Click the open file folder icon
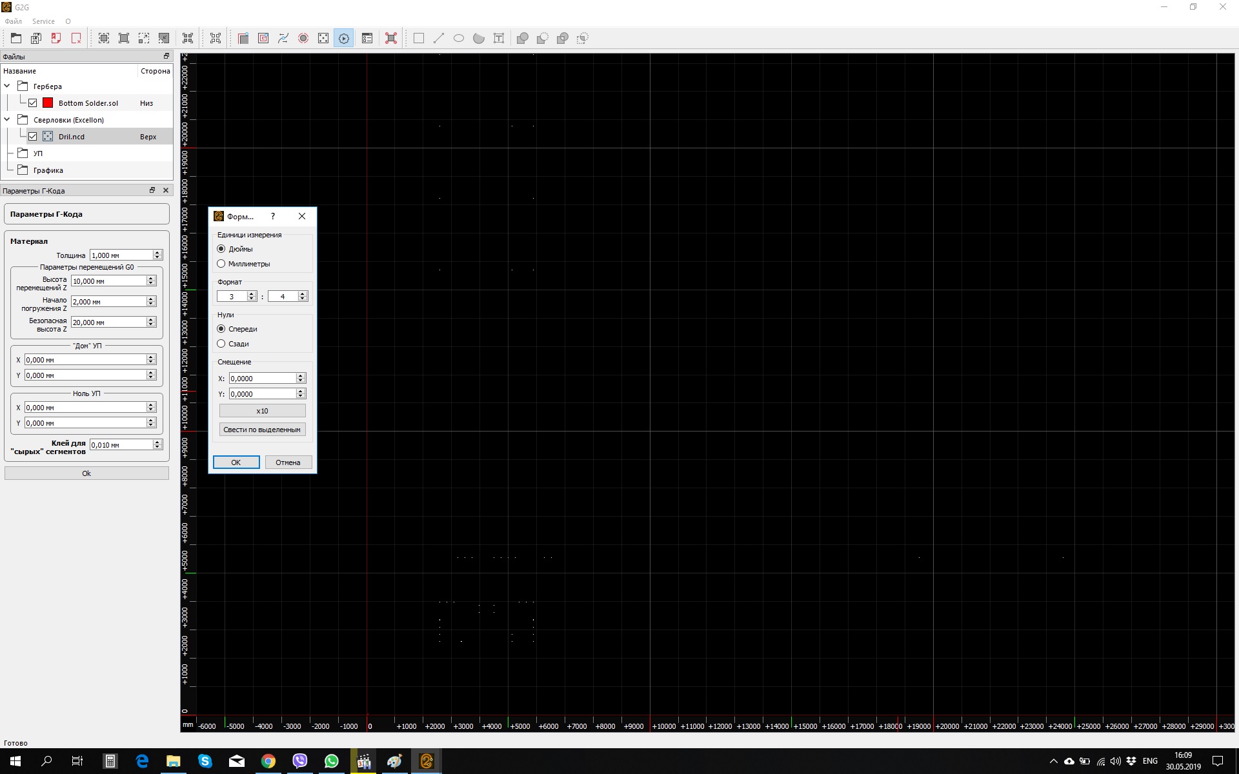The image size is (1239, 774). pos(16,38)
